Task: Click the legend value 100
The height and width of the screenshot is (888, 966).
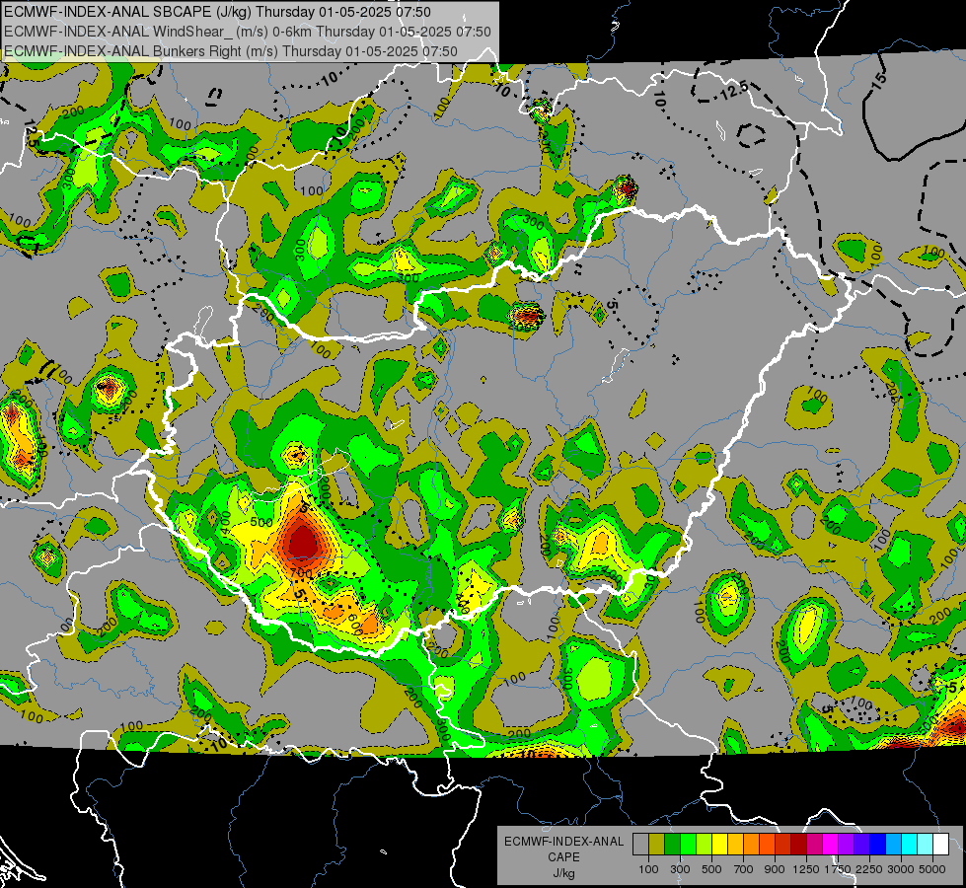Action: pyautogui.click(x=648, y=869)
